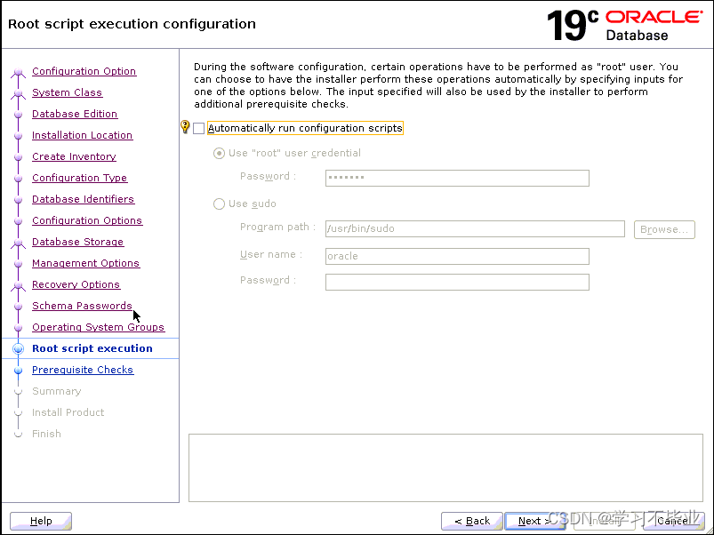Go back to the previous step

(x=471, y=521)
